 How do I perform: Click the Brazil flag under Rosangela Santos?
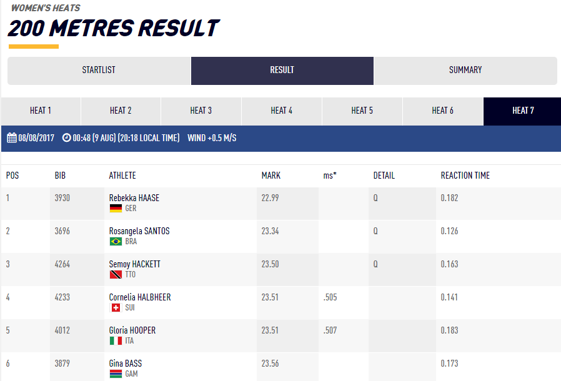click(x=116, y=242)
